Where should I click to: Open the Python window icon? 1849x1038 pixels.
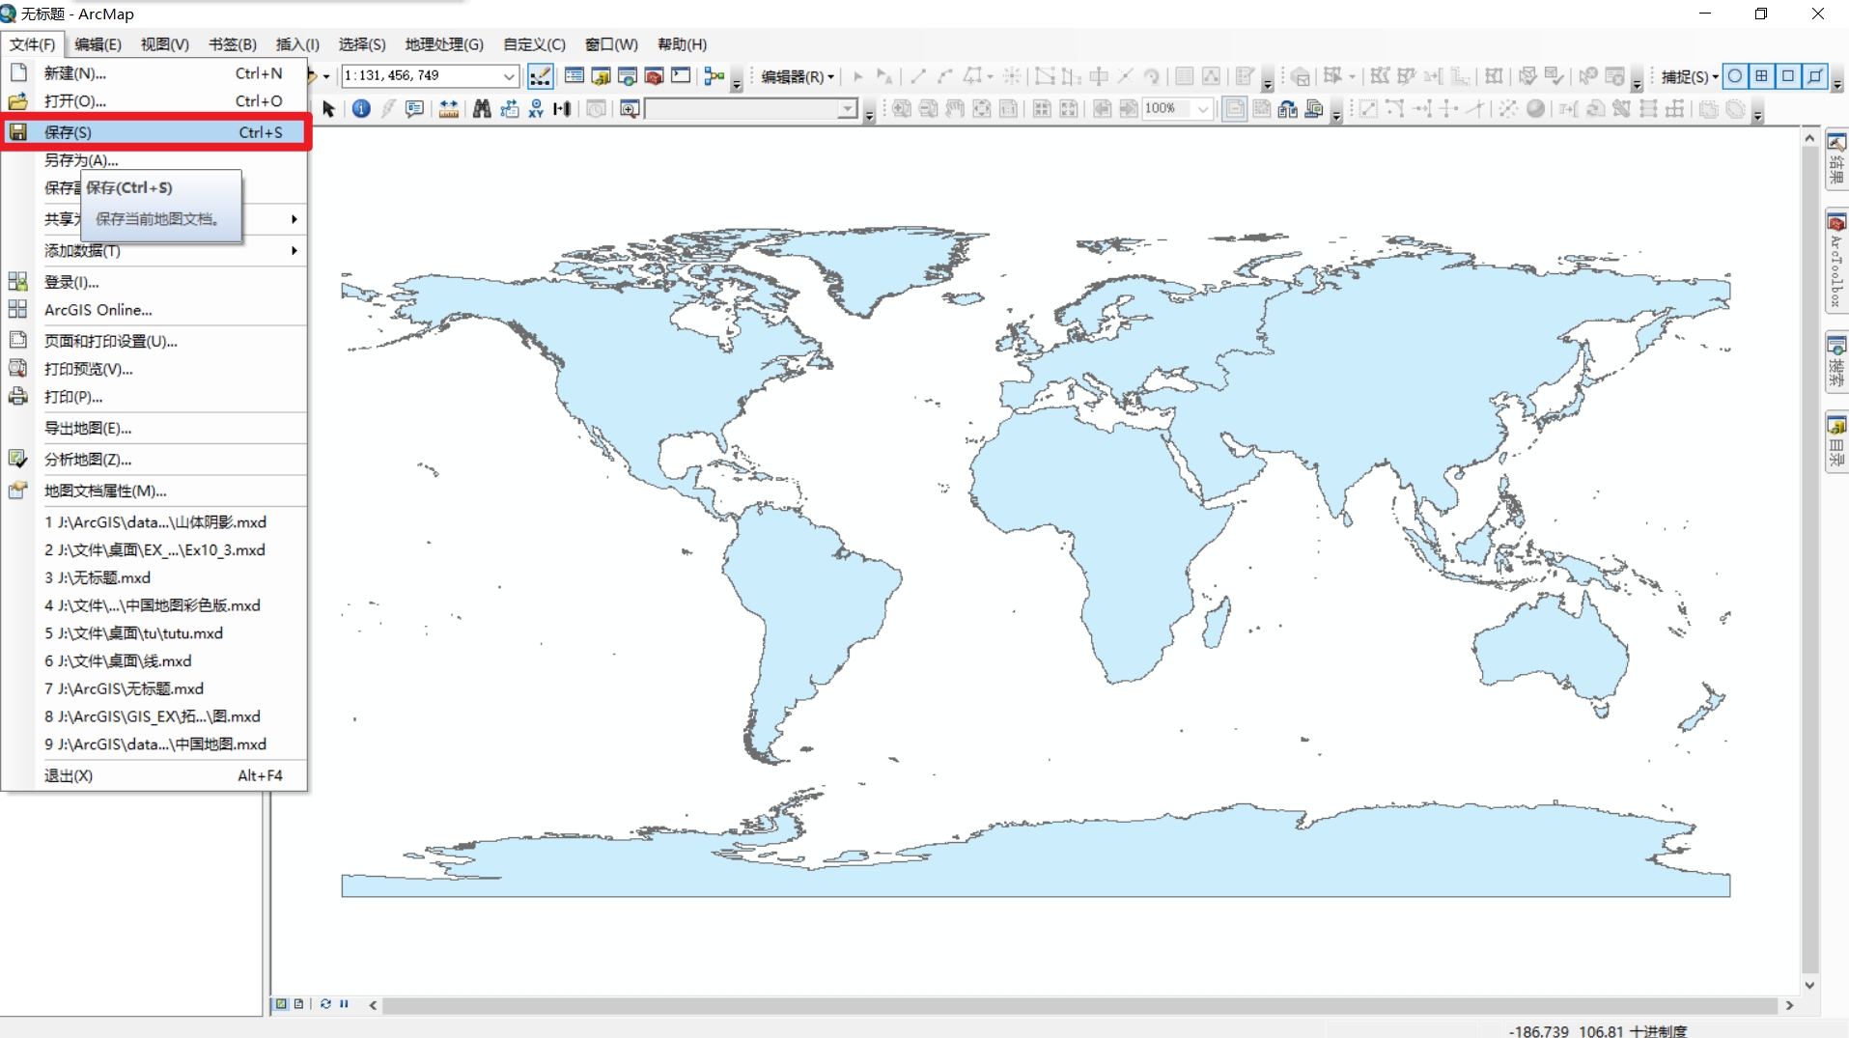[681, 76]
